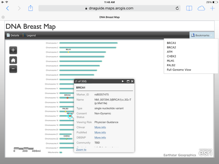Click the Chromosome 8 bar

click(77, 75)
